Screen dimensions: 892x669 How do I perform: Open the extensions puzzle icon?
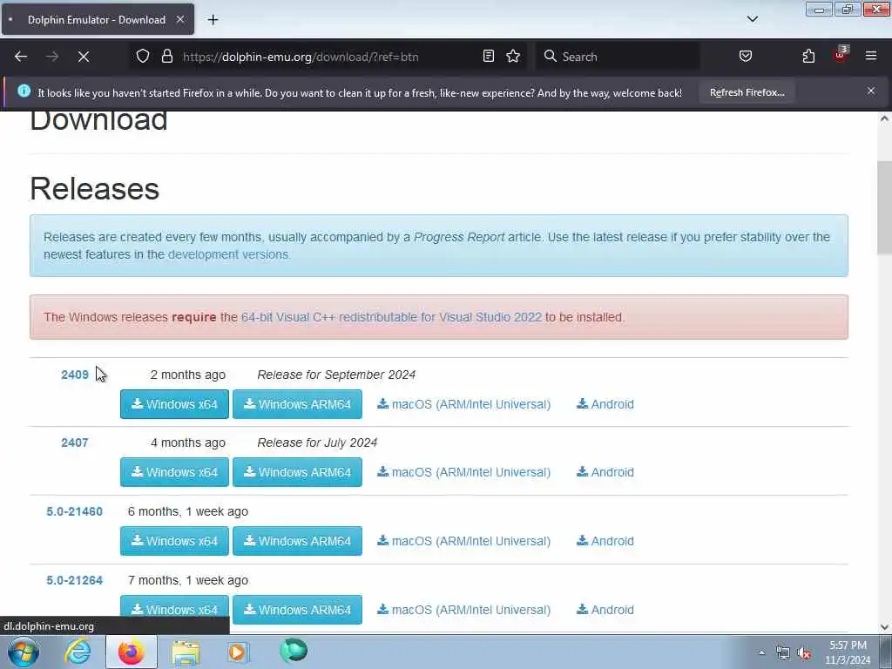point(808,57)
